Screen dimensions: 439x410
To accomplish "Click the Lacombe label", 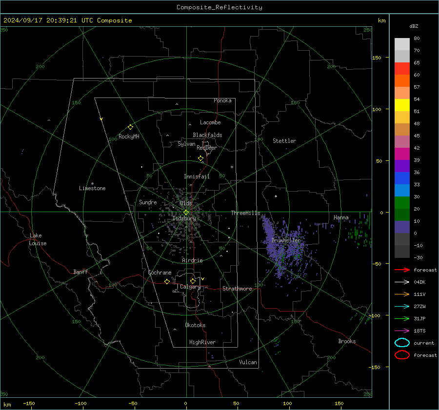I will pos(210,122).
